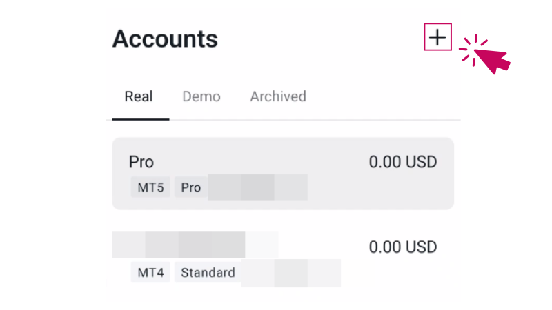The height and width of the screenshot is (310, 552).
Task: Click the pink click-burst lines graphic
Action: point(471,50)
